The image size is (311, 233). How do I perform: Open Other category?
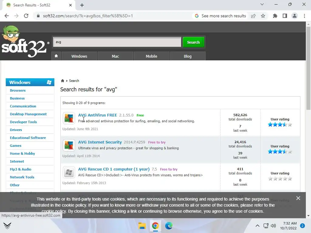point(15,185)
